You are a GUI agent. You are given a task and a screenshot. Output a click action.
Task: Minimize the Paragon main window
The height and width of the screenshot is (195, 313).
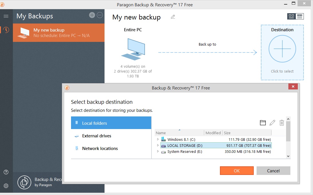[x=286, y=4]
